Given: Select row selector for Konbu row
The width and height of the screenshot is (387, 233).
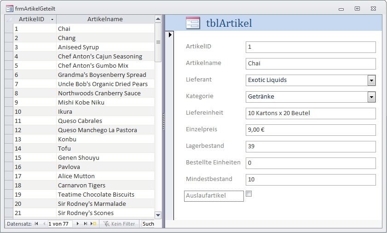Looking at the screenshot, I should [x=9, y=140].
